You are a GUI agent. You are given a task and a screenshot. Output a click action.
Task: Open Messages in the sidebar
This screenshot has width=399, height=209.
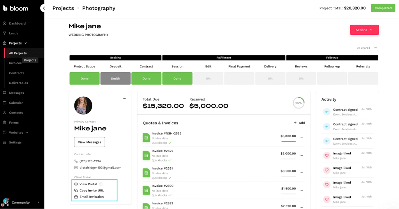pyautogui.click(x=16, y=93)
